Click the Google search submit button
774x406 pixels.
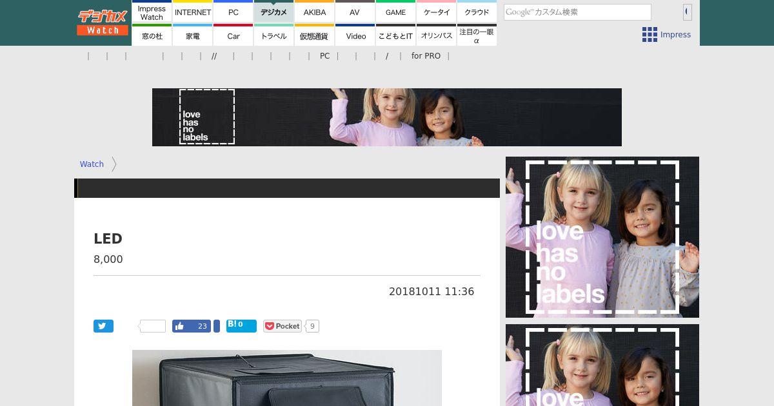point(688,12)
